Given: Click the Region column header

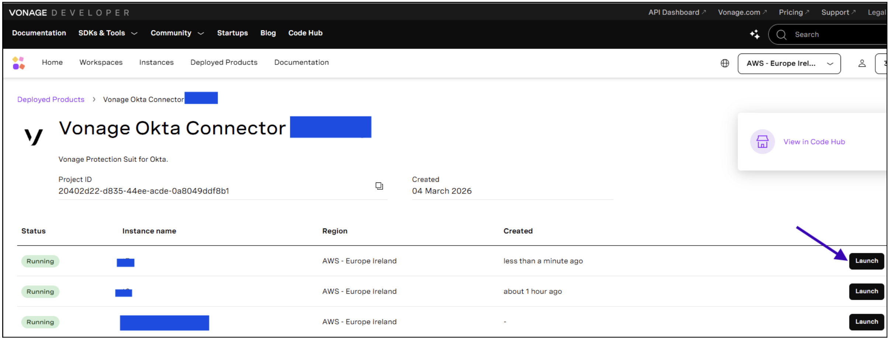Looking at the screenshot, I should tap(335, 231).
